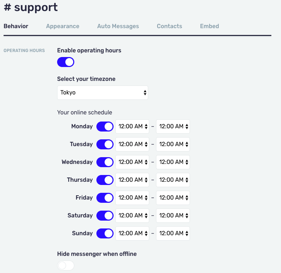The width and height of the screenshot is (281, 273).
Task: Open Sunday end time dropdown
Action: pos(173,233)
